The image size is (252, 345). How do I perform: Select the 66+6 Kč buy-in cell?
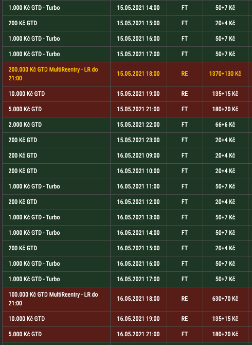coord(225,125)
